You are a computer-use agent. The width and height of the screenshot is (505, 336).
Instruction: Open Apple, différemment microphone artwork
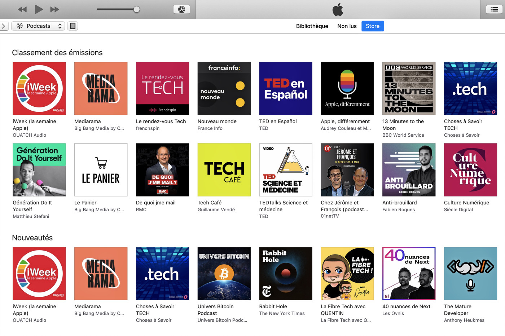347,88
